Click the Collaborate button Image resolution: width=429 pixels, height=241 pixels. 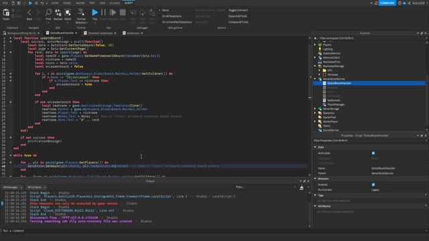point(387,3)
